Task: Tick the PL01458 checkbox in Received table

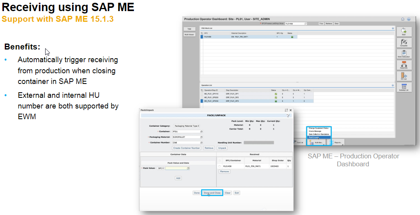Action: tap(220, 166)
